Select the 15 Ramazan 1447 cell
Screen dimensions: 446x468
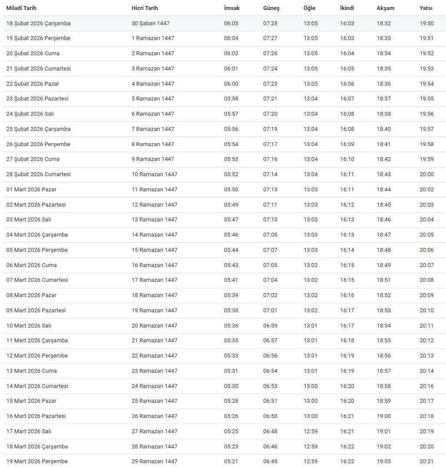coord(154,250)
